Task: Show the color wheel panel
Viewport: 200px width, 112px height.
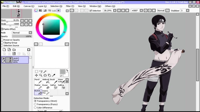Action: [36, 10]
